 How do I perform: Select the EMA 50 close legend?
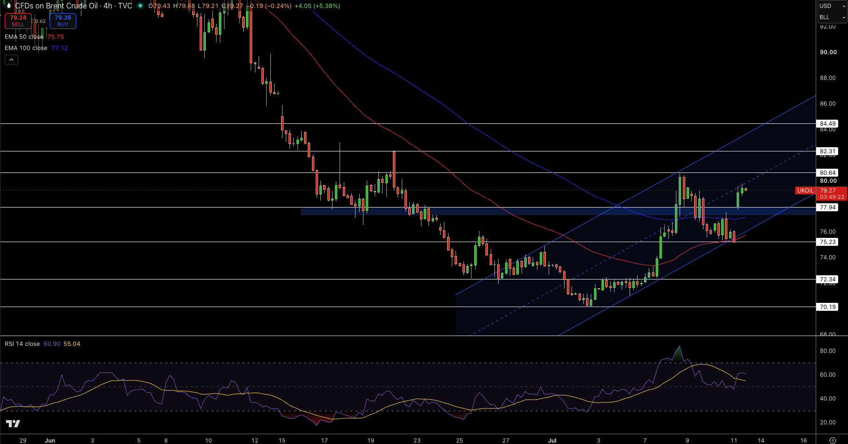tap(24, 36)
